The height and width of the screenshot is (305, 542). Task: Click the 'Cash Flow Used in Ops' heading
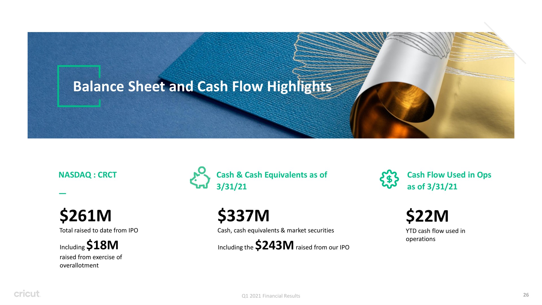[449, 175]
